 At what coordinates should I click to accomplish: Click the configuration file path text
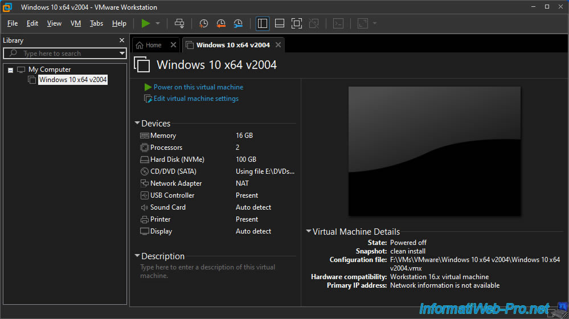pos(475,264)
